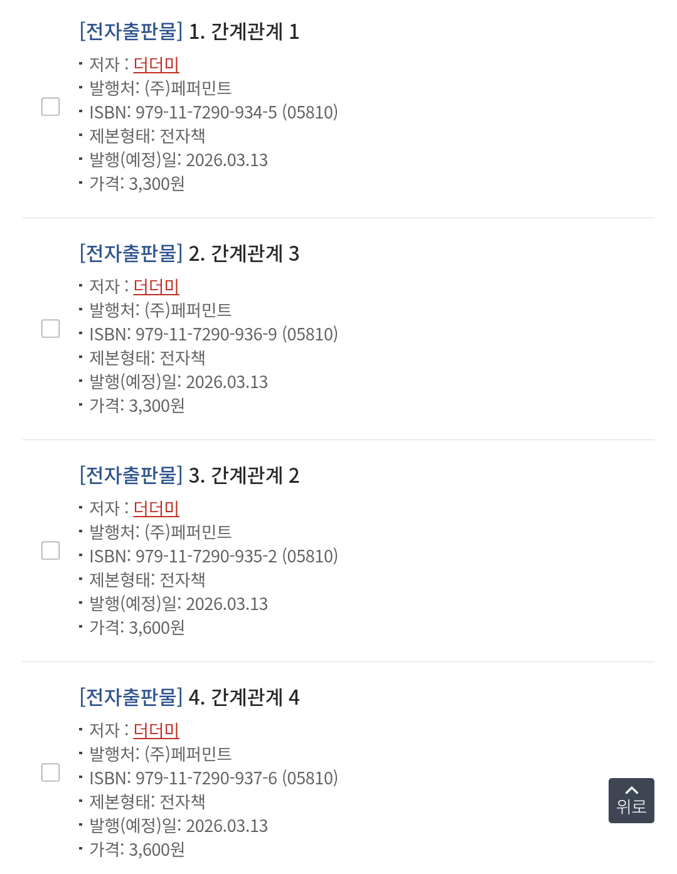677x874 pixels.
Task: Check the box for 간계관계 2
Action: [x=50, y=550]
